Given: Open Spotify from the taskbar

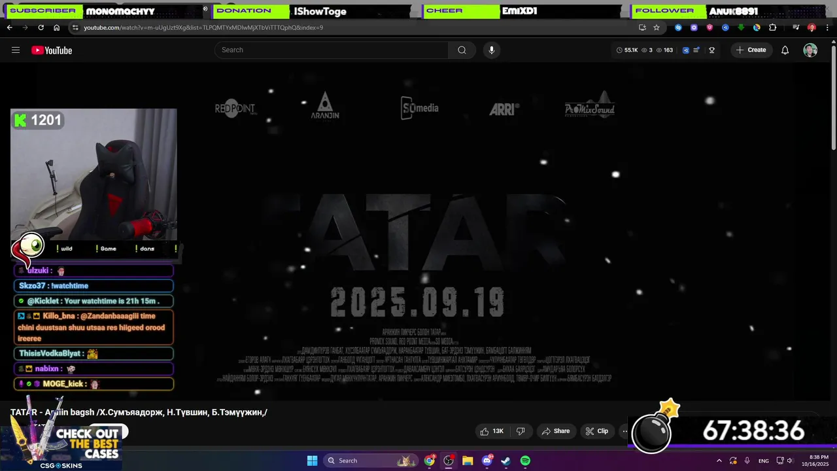Looking at the screenshot, I should 525,461.
